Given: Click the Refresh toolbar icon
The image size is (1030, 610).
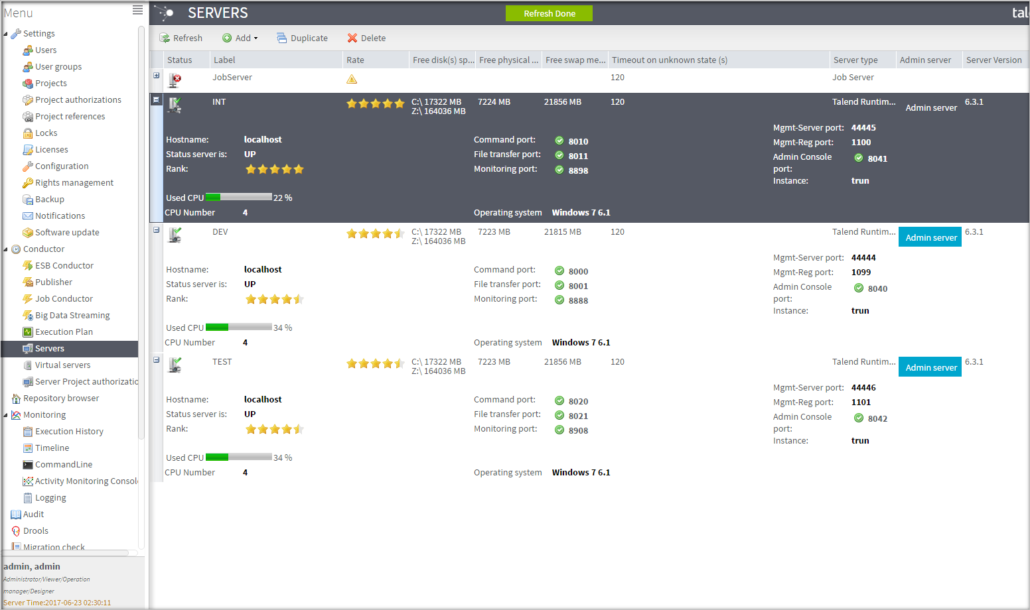Looking at the screenshot, I should point(165,38).
